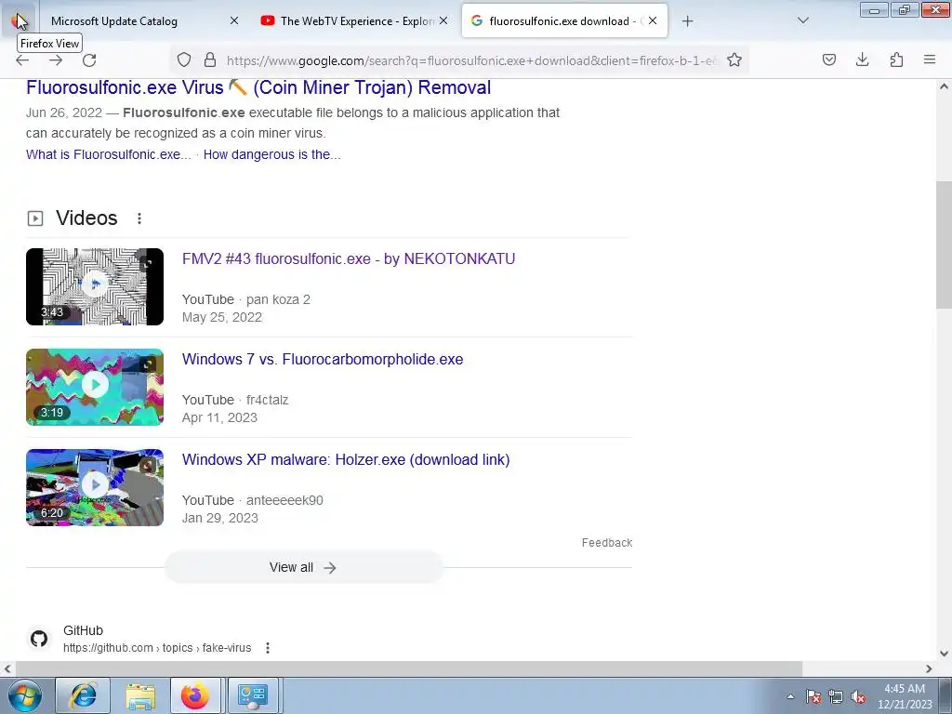Image resolution: width=952 pixels, height=714 pixels.
Task: Close the Microsoft Update Catalog tab
Action: coord(234,20)
